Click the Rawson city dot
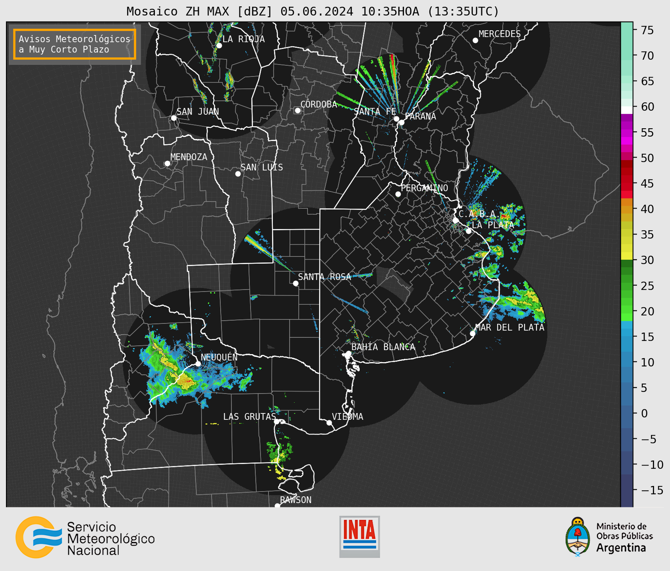670x571 pixels. (277, 505)
